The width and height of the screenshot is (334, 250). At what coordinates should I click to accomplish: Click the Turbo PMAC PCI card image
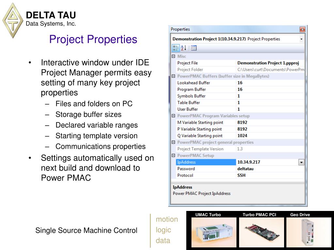point(262,232)
